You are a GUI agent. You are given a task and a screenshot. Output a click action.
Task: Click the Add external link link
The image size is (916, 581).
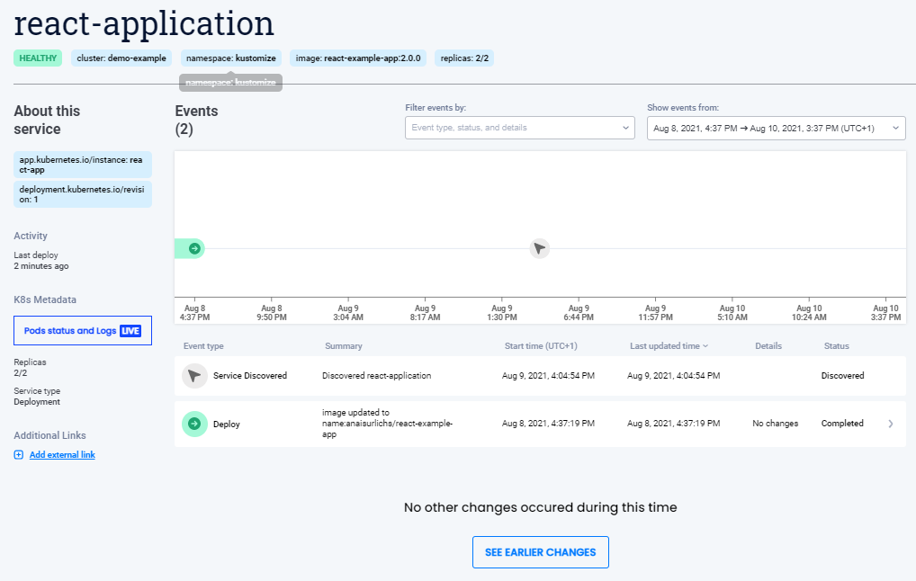tap(62, 455)
